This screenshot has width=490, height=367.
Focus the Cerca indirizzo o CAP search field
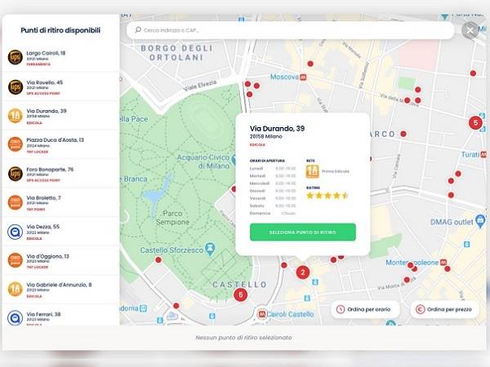[290, 30]
